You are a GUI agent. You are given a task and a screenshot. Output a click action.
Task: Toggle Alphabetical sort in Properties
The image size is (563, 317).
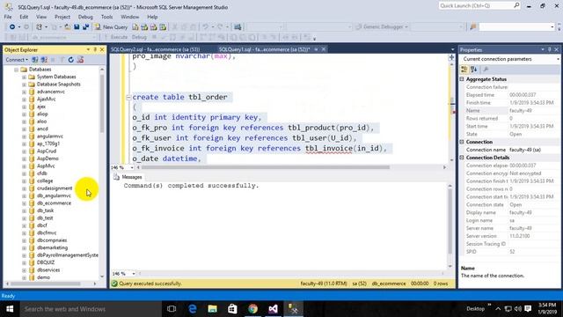click(473, 70)
